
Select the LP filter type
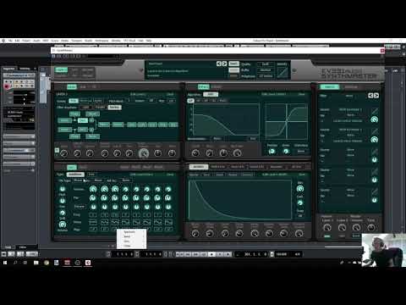pyautogui.click(x=190, y=101)
